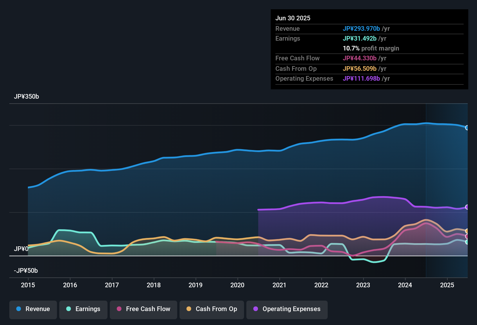Select the Revenue endpoint marker on the chart
This screenshot has height=325, width=477.
point(467,128)
